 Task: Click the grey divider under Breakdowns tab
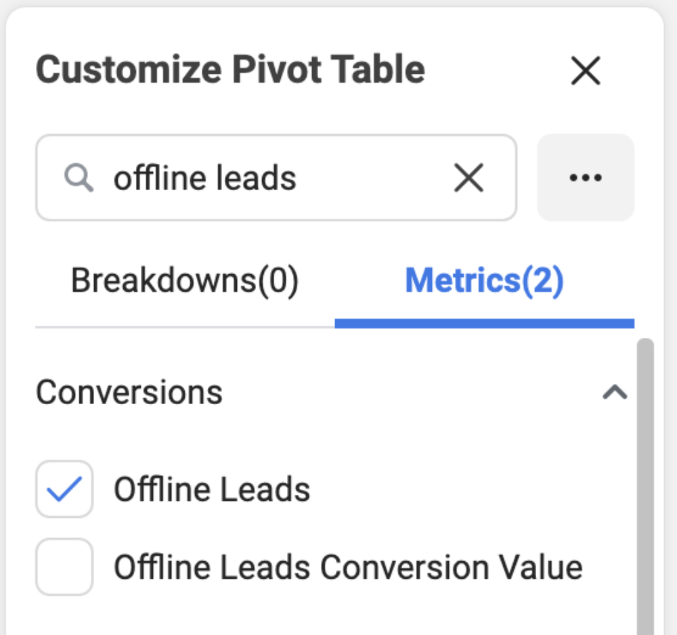coord(185,327)
